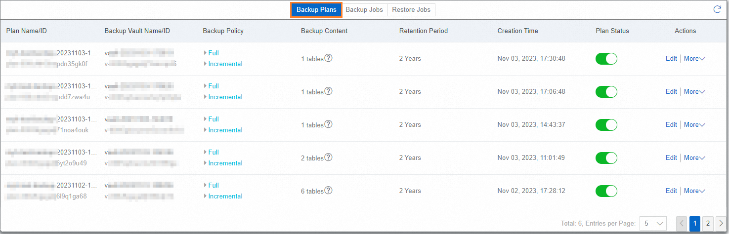Select creation time Nov 03, 2023, 11:01:49
729x234 pixels.
click(531, 157)
